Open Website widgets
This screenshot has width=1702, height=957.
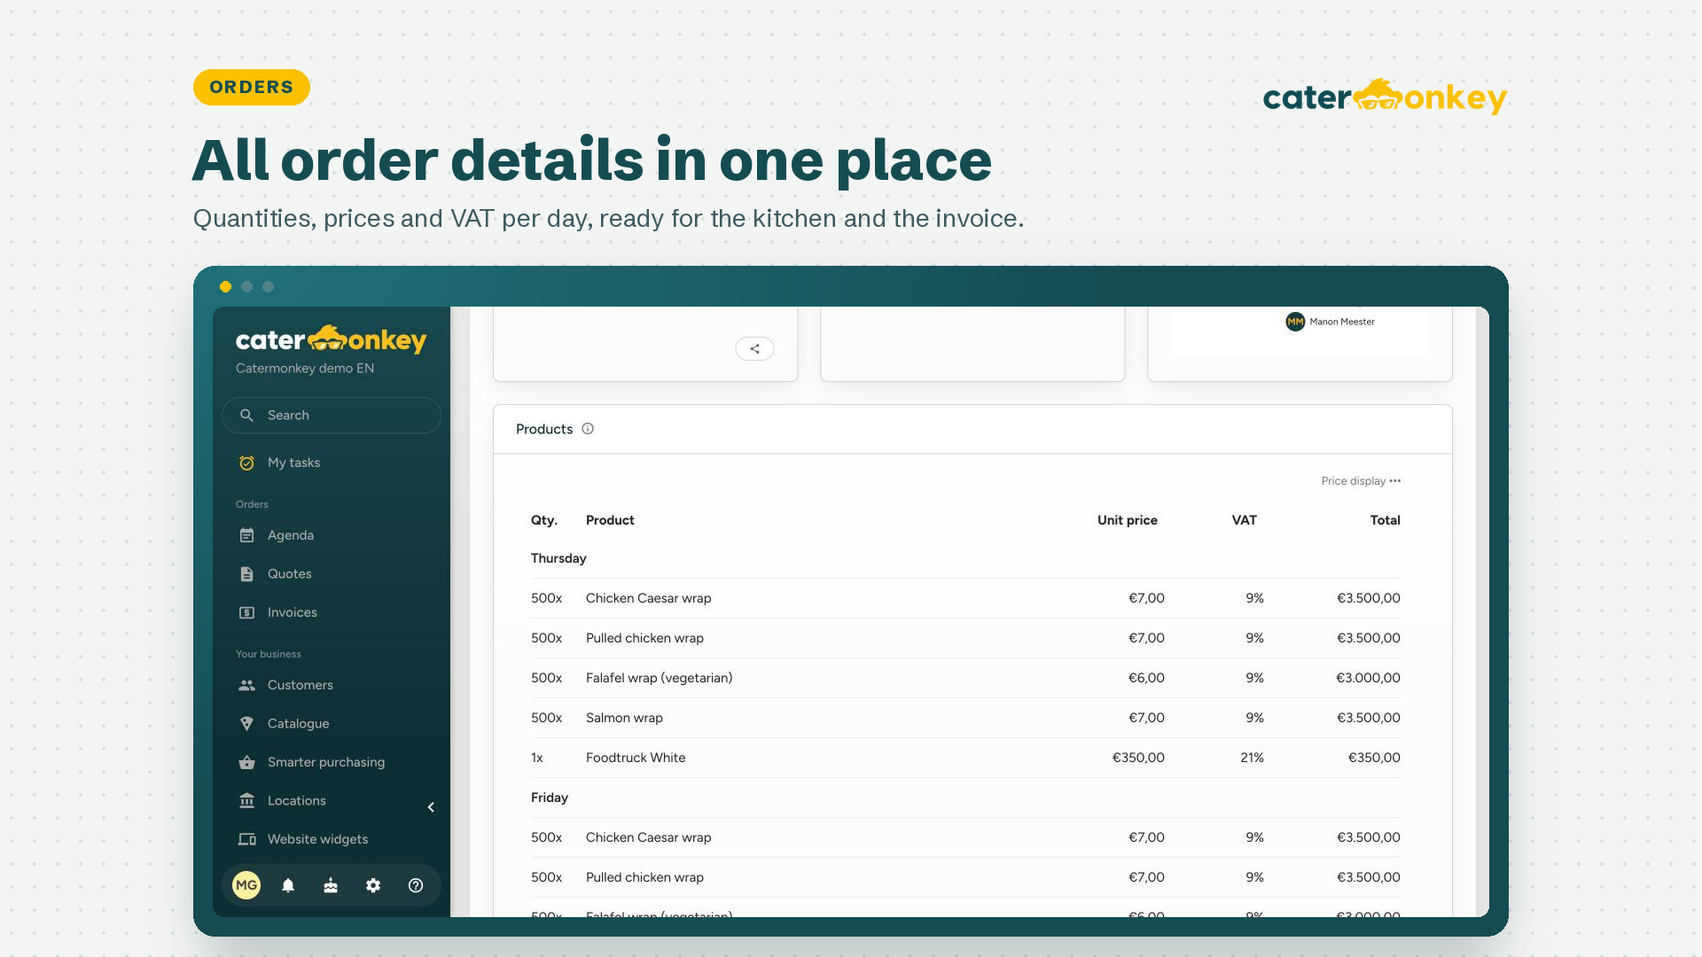317,839
